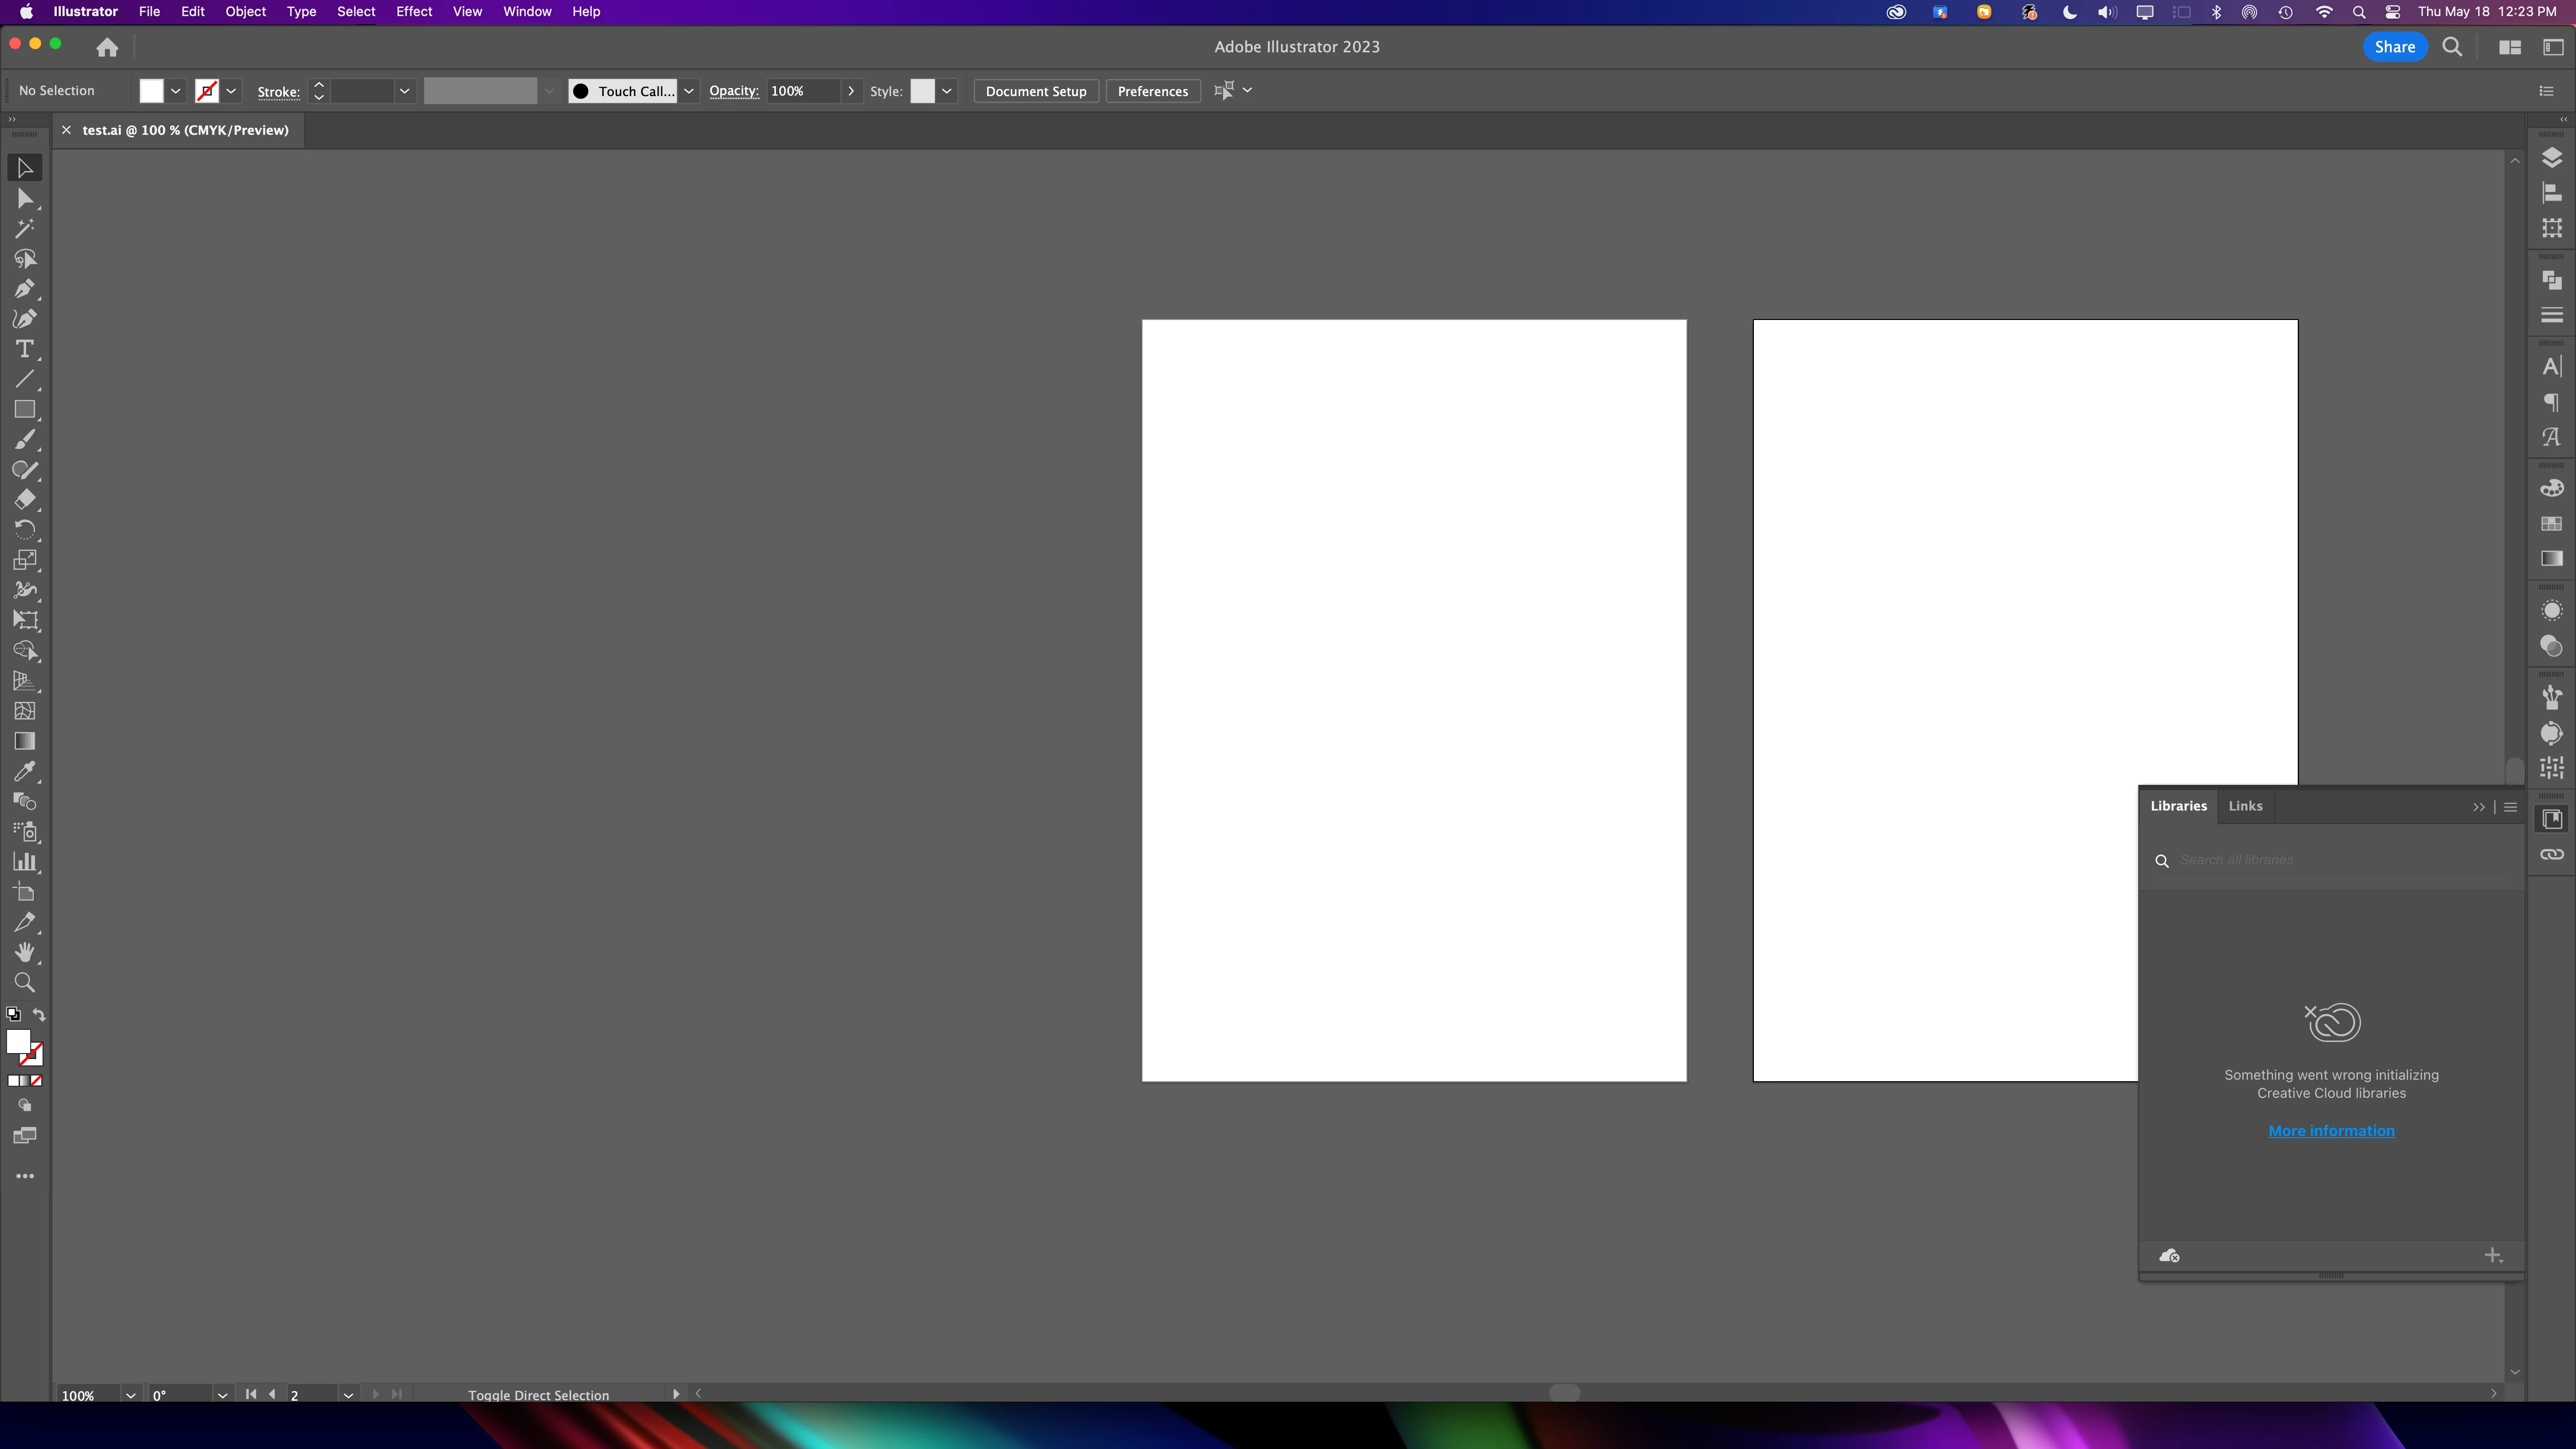Select the Zoom tool
The image size is (2576, 1449).
coord(24,983)
